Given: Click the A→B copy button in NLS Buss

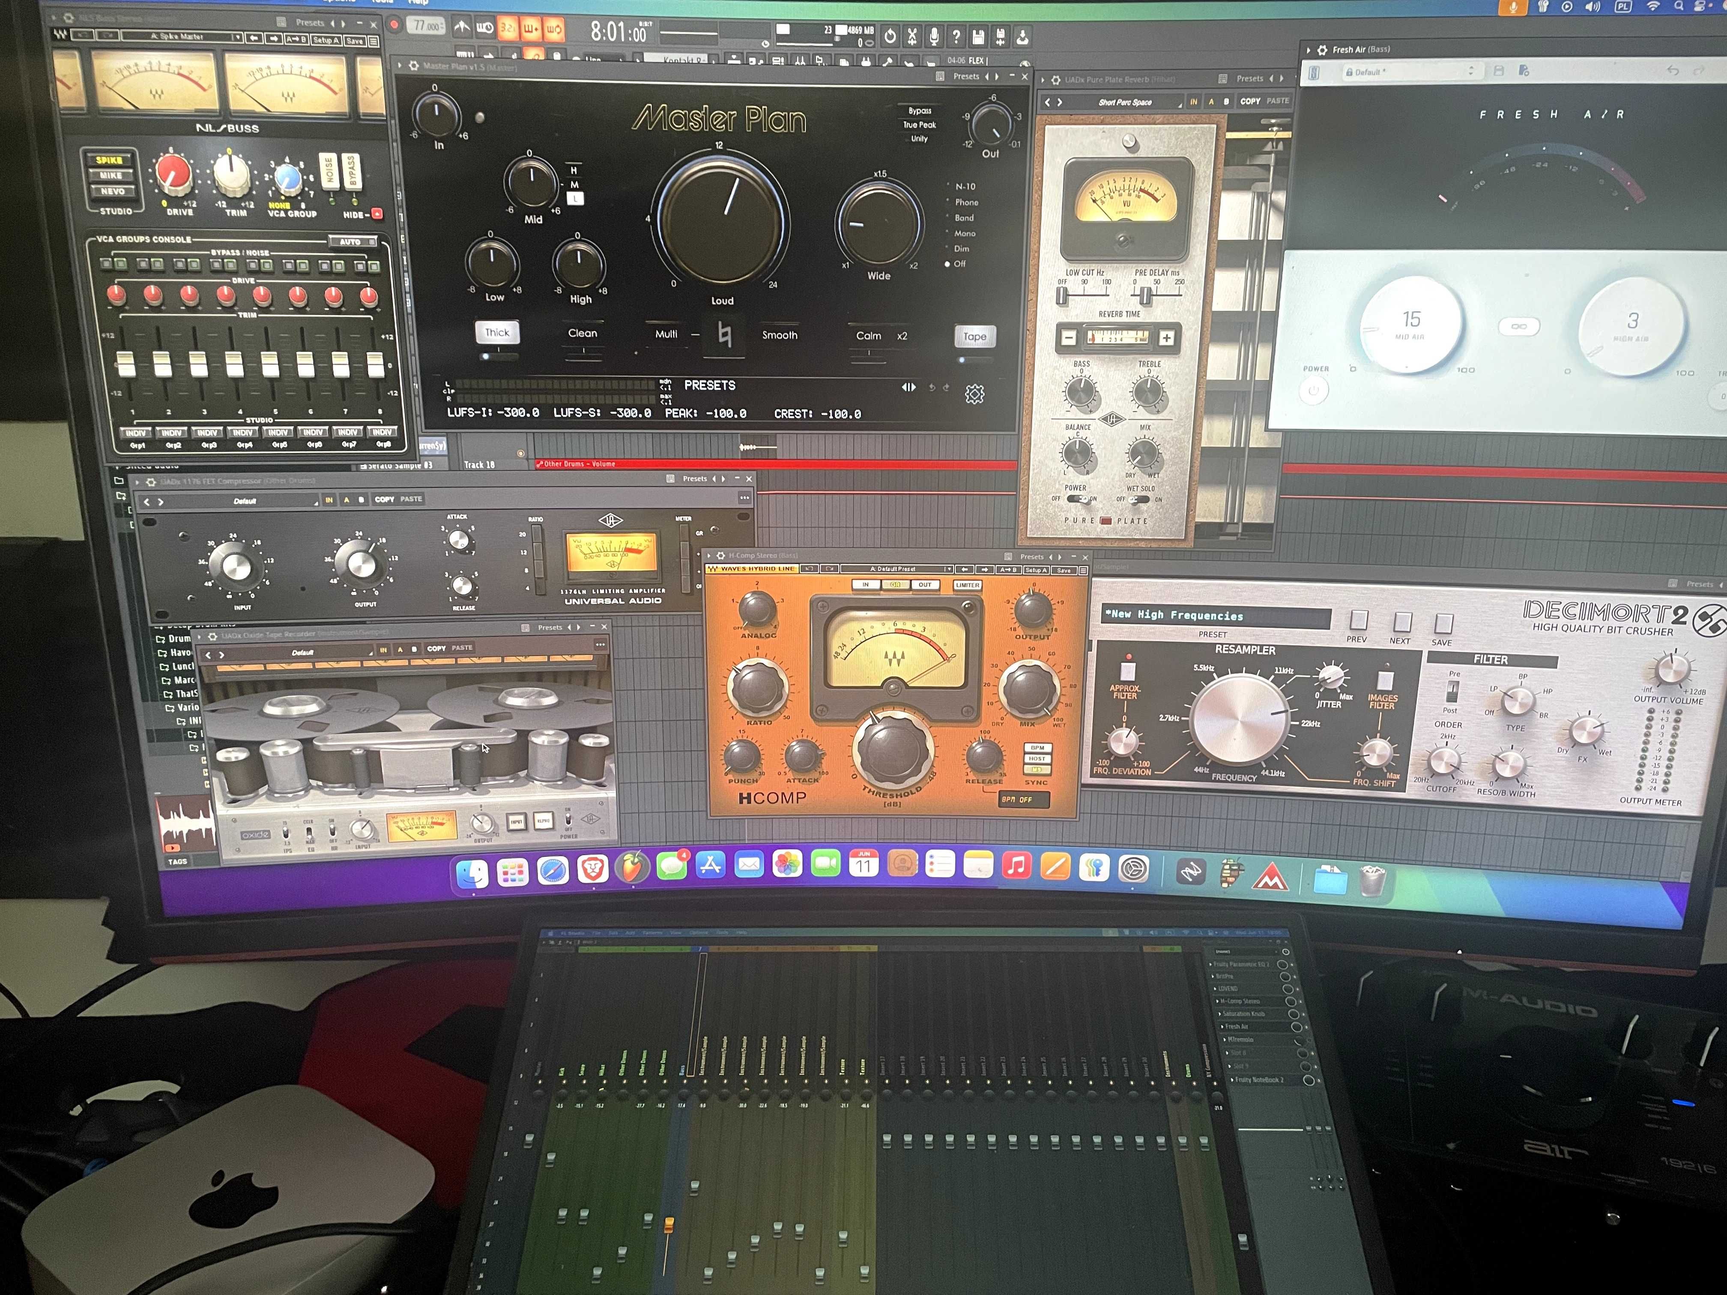Looking at the screenshot, I should click(296, 39).
